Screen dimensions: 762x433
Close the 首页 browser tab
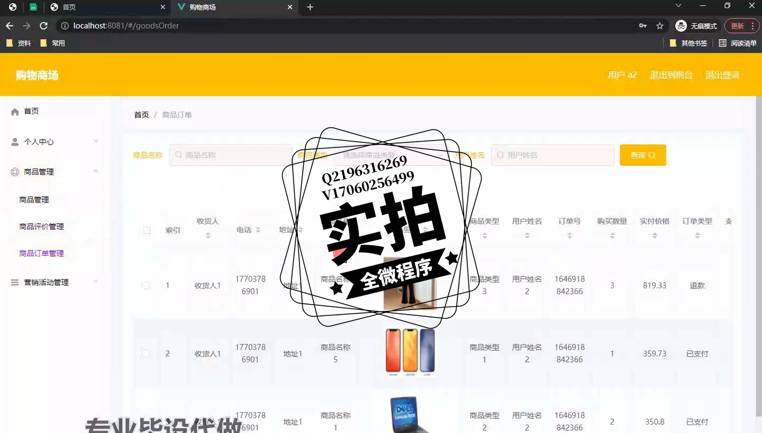click(x=162, y=7)
